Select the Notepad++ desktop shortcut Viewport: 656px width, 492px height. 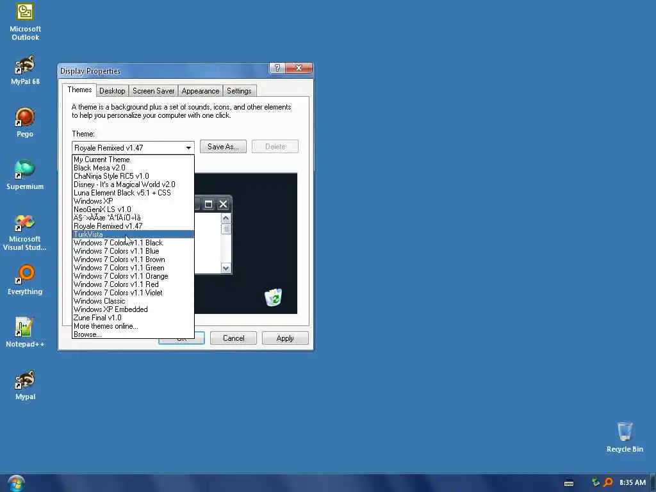coord(25,332)
